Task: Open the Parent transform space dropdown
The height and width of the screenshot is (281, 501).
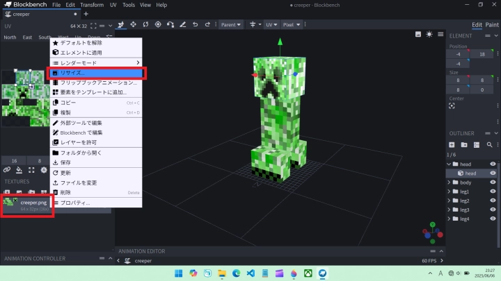Action: [230, 24]
